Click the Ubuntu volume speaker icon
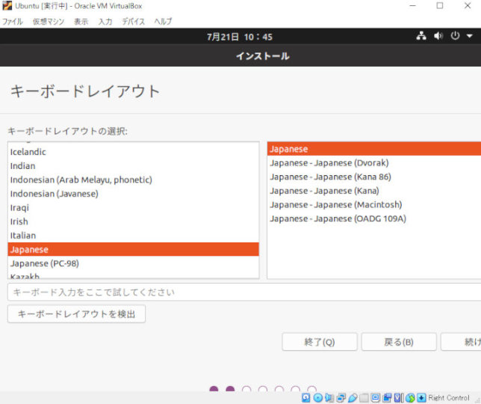This screenshot has width=481, height=404. point(438,36)
